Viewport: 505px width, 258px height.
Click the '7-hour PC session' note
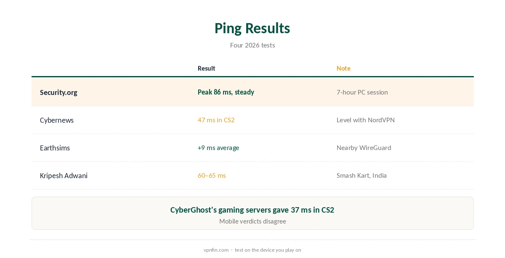tap(362, 92)
